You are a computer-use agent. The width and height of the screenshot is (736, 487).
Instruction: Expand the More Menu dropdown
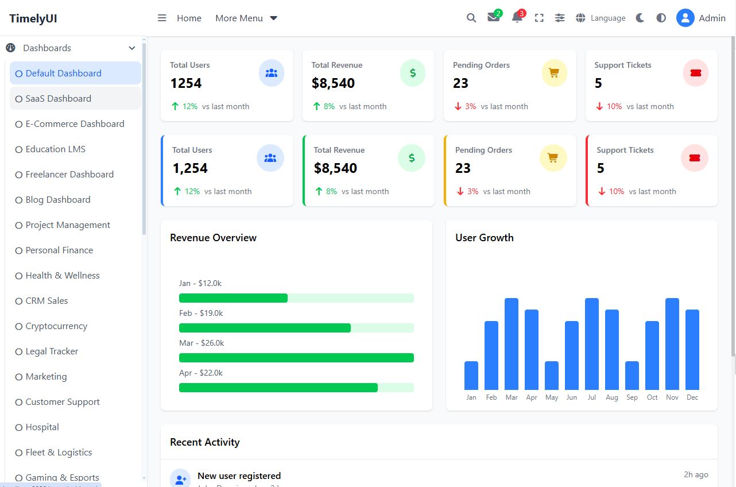click(x=246, y=18)
